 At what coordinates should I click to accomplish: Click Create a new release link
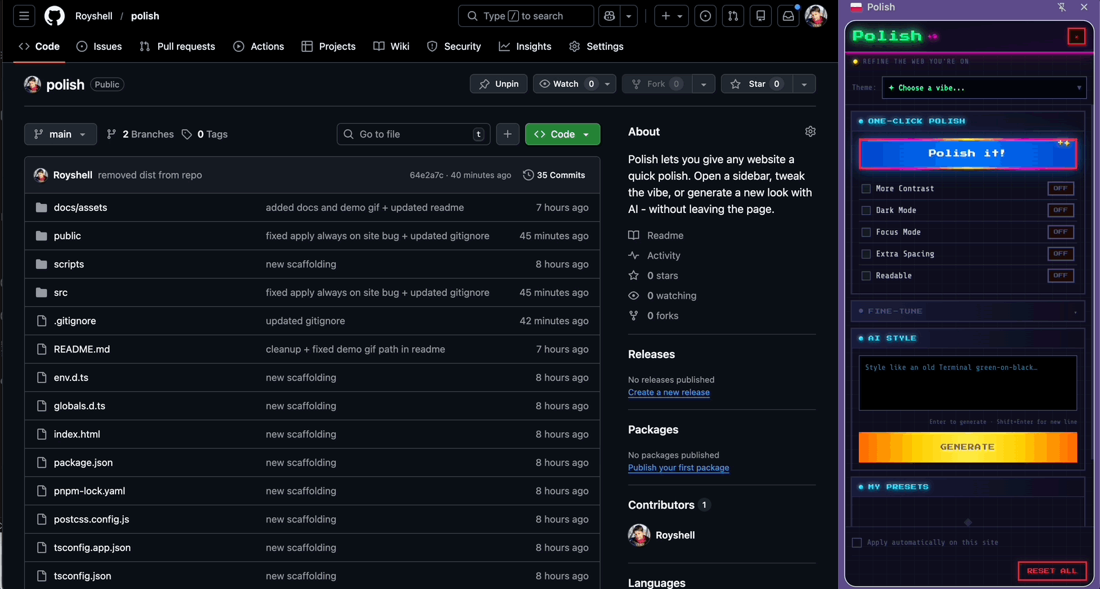[x=669, y=393]
